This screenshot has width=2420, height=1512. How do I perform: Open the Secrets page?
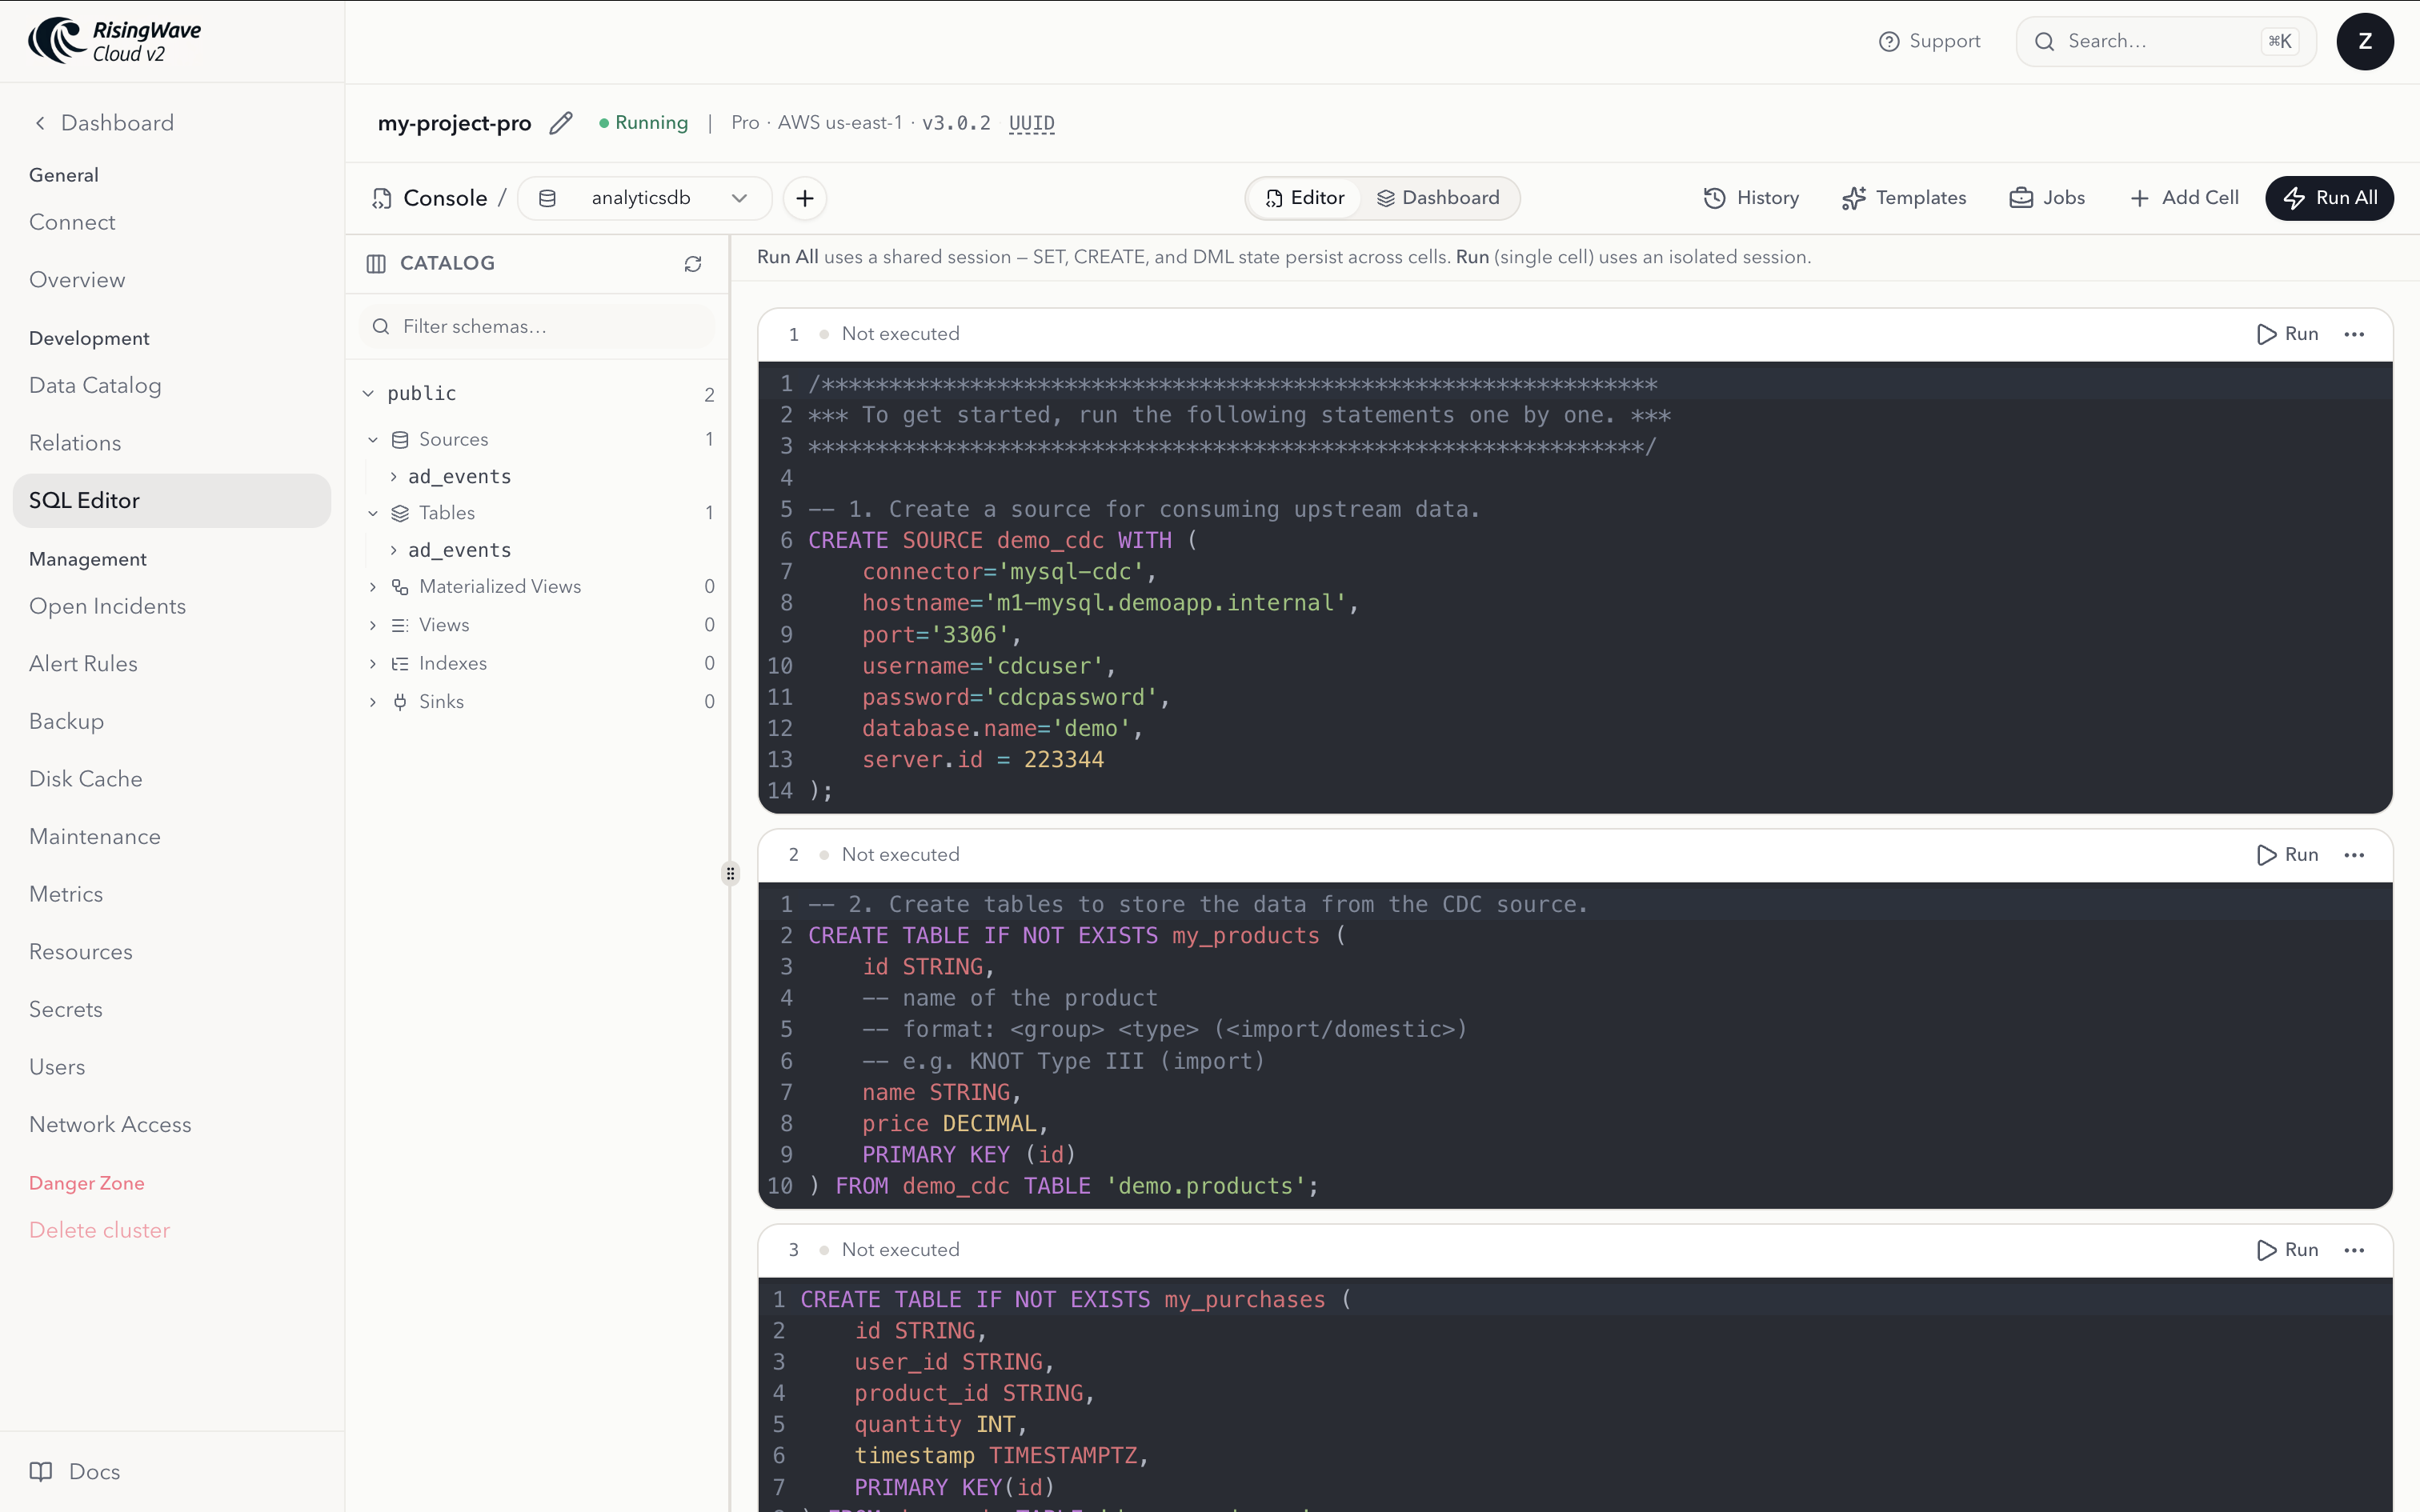pos(66,1010)
